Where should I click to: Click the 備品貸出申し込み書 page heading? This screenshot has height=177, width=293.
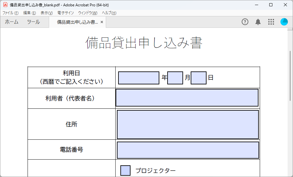144,43
